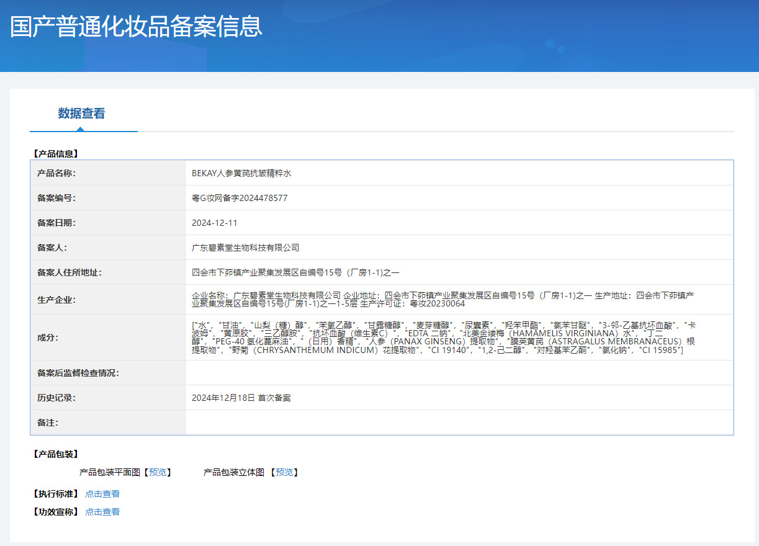Click the 【产品包装】 section heading

coord(55,454)
